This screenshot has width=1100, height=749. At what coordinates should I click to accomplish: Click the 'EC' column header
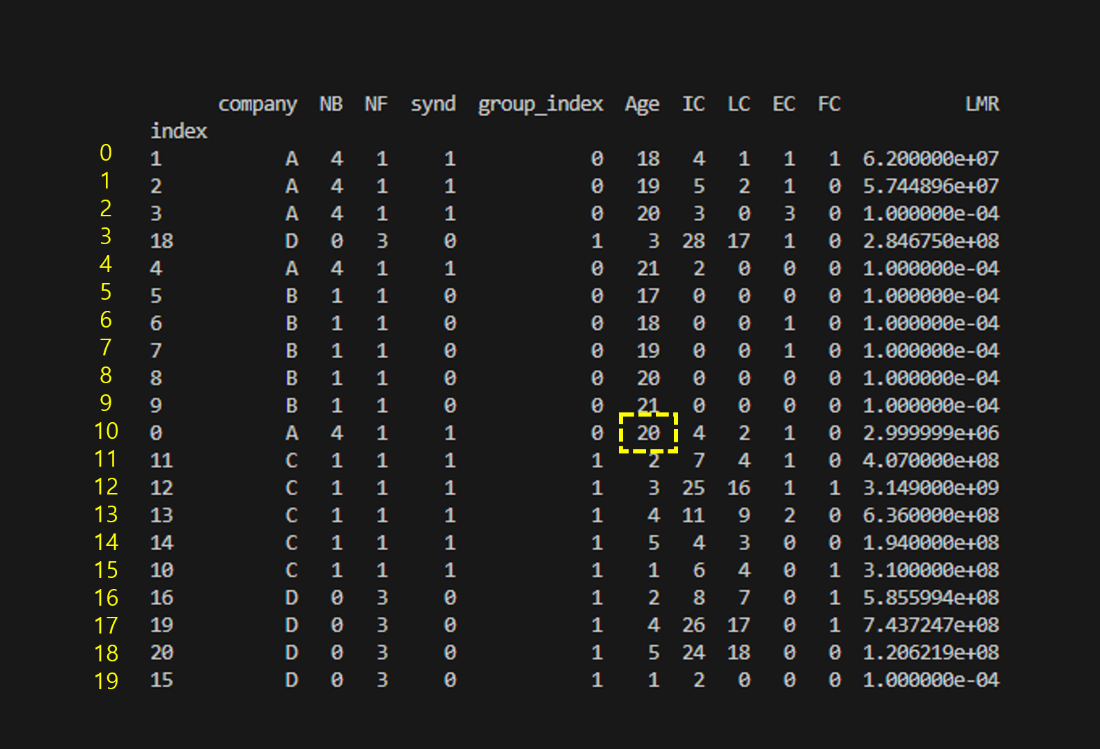tap(784, 104)
